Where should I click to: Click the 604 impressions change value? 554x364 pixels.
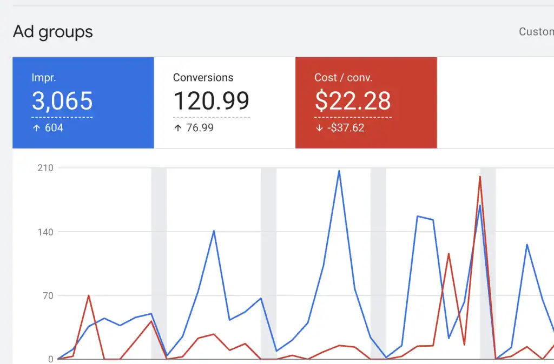click(x=54, y=127)
